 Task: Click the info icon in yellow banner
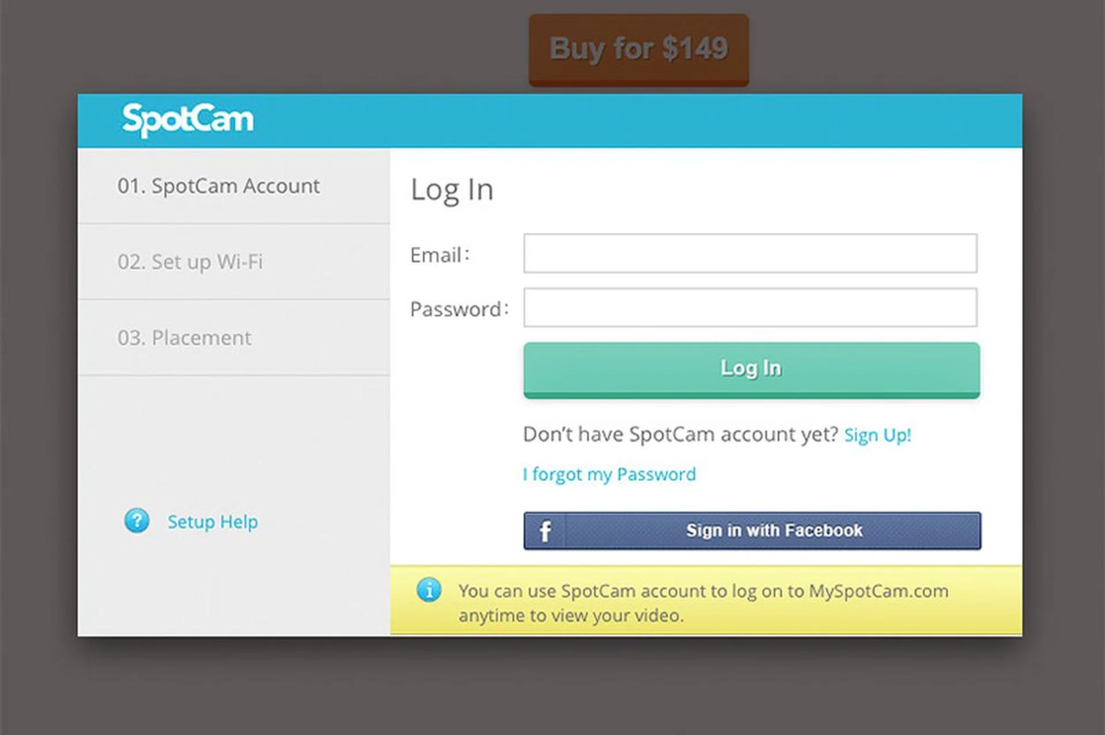[x=429, y=590]
